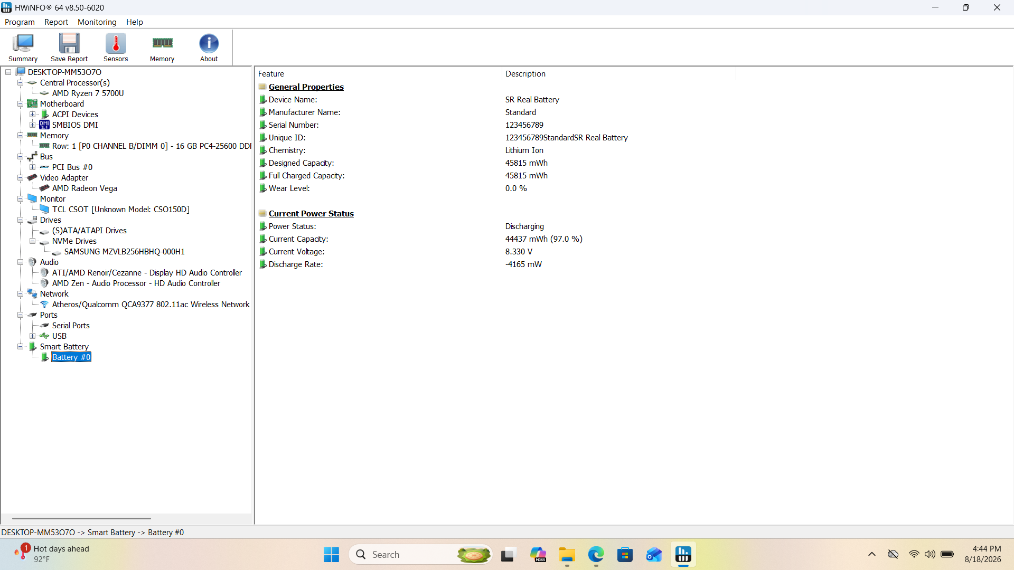The image size is (1014, 570).
Task: Click the tree pane horizontal scrollbar
Action: (81, 518)
